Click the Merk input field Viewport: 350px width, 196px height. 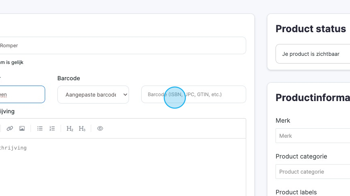tap(313, 136)
